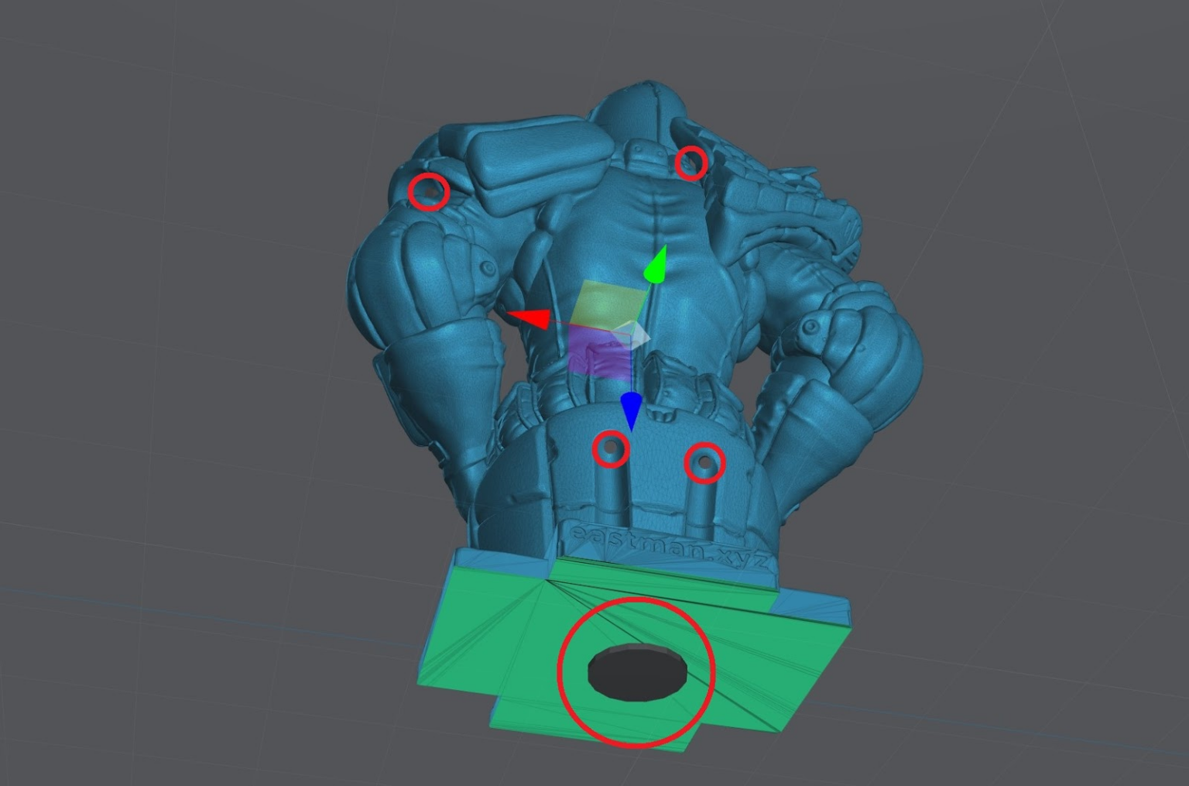Select the round rivet on the right arm
Viewport: 1189px width, 786px height.
click(810, 328)
